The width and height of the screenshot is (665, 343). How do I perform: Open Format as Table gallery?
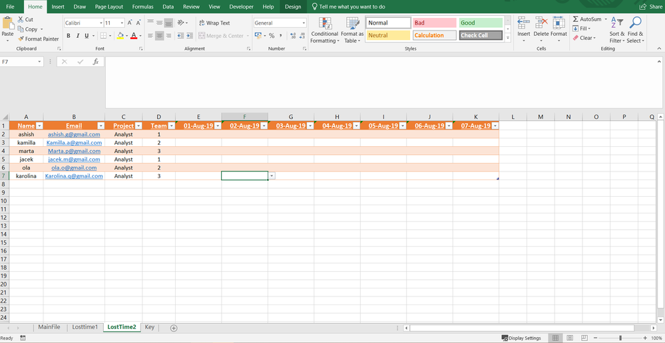click(352, 30)
